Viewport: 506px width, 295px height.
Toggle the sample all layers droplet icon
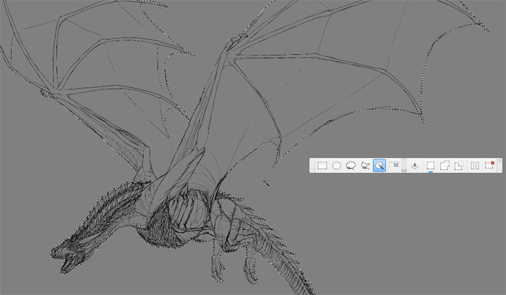tap(415, 166)
